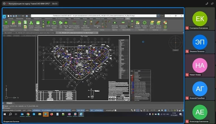Toggle ВЕС lineweight in status bar
This screenshot has width=216, height=124.
pos(92,110)
